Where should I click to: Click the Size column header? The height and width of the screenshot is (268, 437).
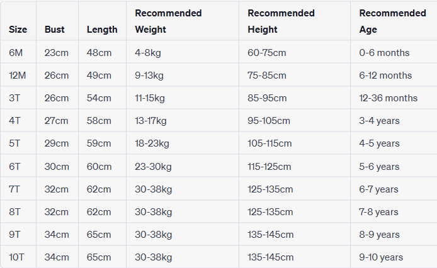point(18,30)
